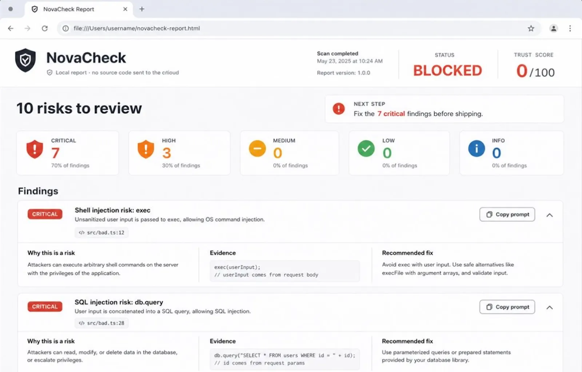
Task: Click 'Report version: 1.0.0' text
Action: (343, 73)
